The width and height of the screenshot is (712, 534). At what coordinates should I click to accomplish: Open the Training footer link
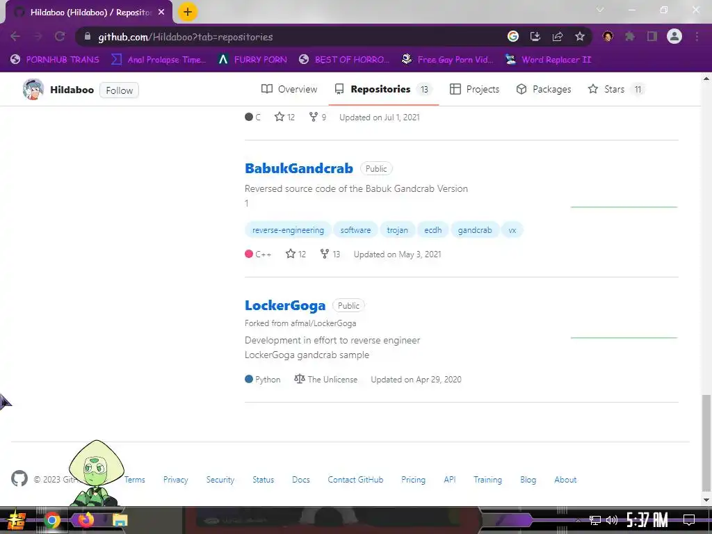pos(487,480)
